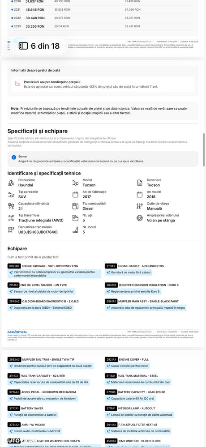The image size is (206, 447).
Task: Click the blue info icon beside Sumar
Action: tap(14, 158)
